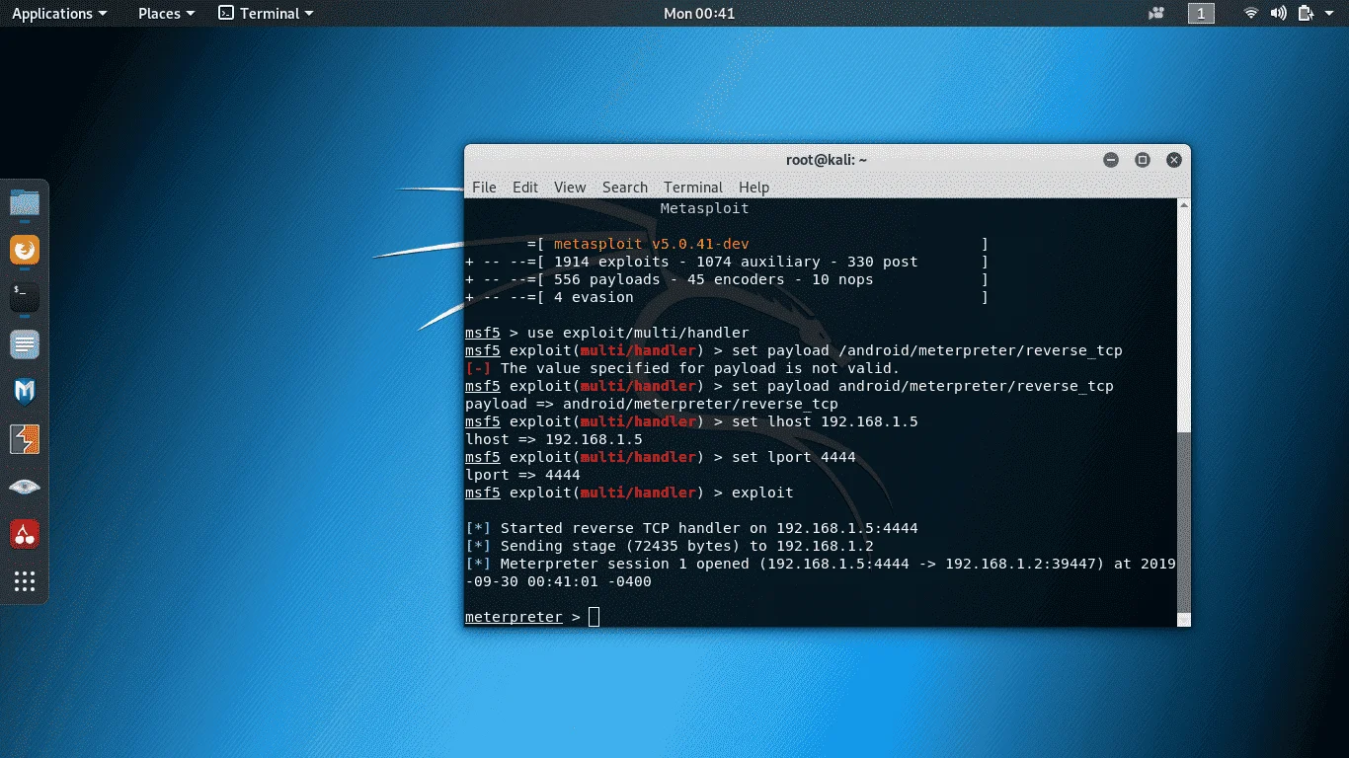Open the text editor icon in the dock
The width and height of the screenshot is (1349, 758).
[x=25, y=344]
